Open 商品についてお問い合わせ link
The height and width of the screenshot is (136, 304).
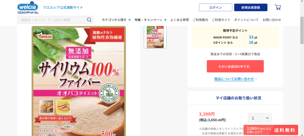tap(234, 79)
